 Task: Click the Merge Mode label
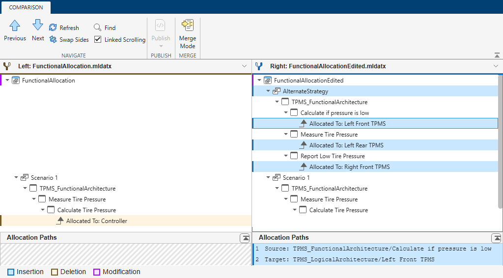(188, 42)
